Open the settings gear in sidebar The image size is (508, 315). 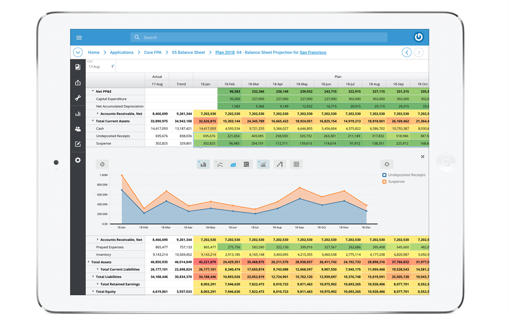(78, 160)
